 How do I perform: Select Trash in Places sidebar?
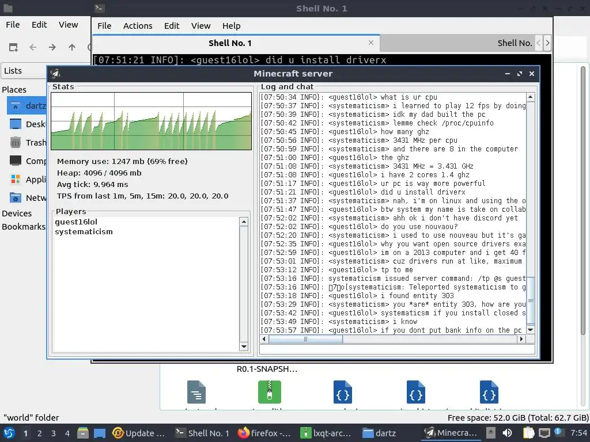(27, 143)
